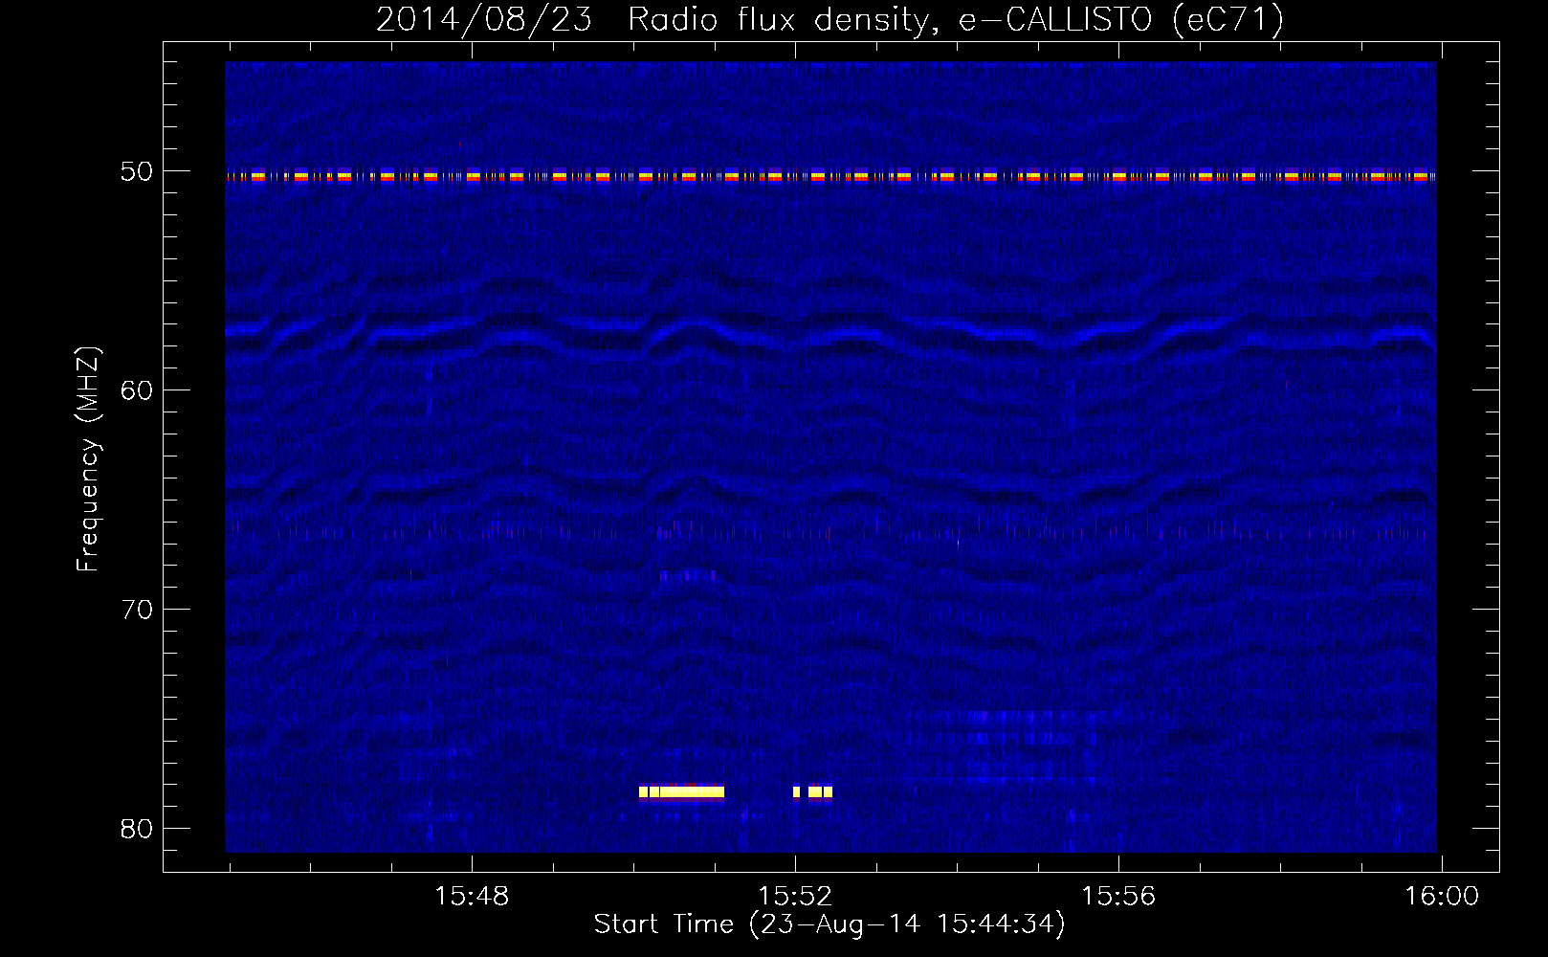This screenshot has height=957, width=1548.
Task: Click the bright interference line at 50 MHz
Action: click(x=830, y=176)
